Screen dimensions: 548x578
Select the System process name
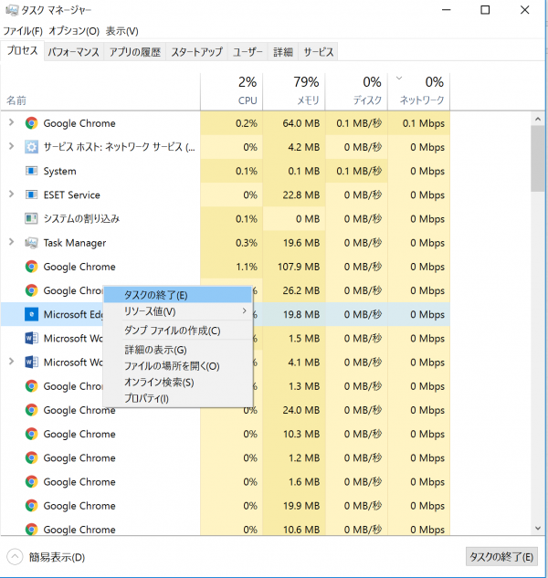tap(59, 171)
